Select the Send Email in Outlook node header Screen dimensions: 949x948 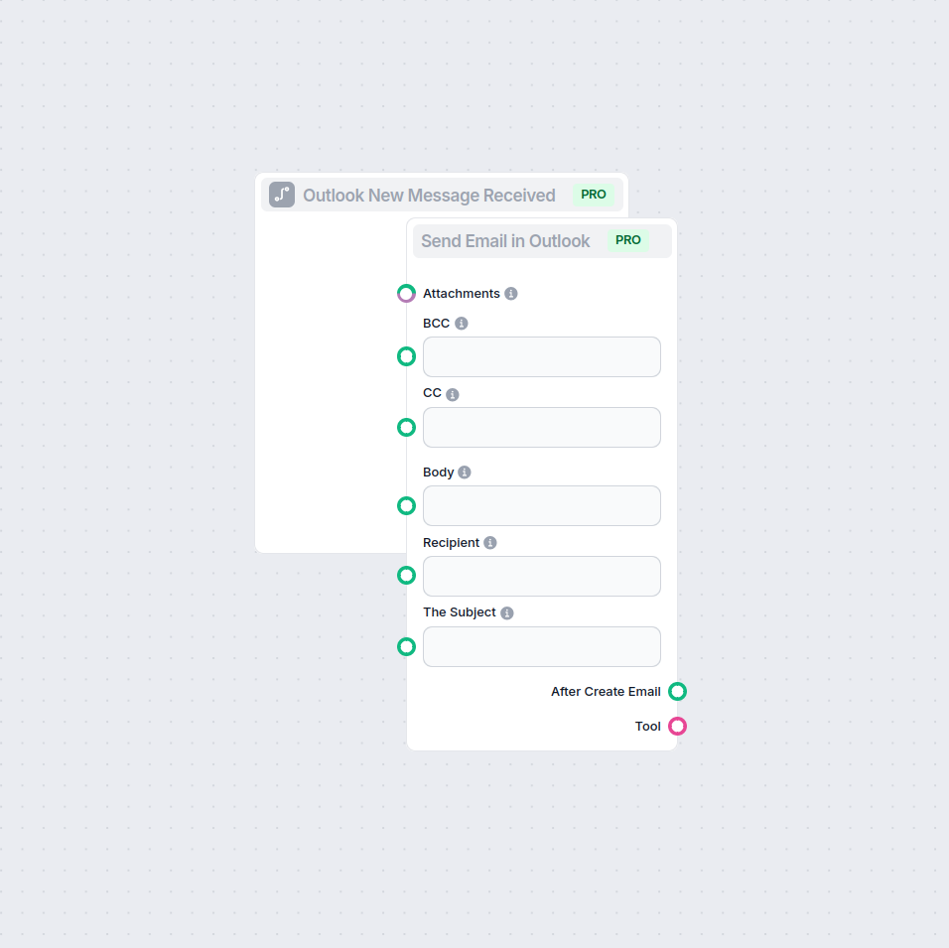[504, 240]
